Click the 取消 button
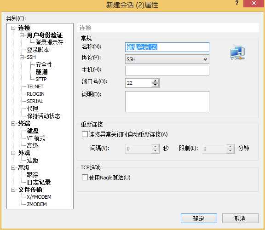265x230 pixels. point(240,218)
